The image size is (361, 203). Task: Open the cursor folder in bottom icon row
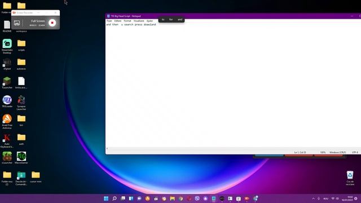pos(36,176)
